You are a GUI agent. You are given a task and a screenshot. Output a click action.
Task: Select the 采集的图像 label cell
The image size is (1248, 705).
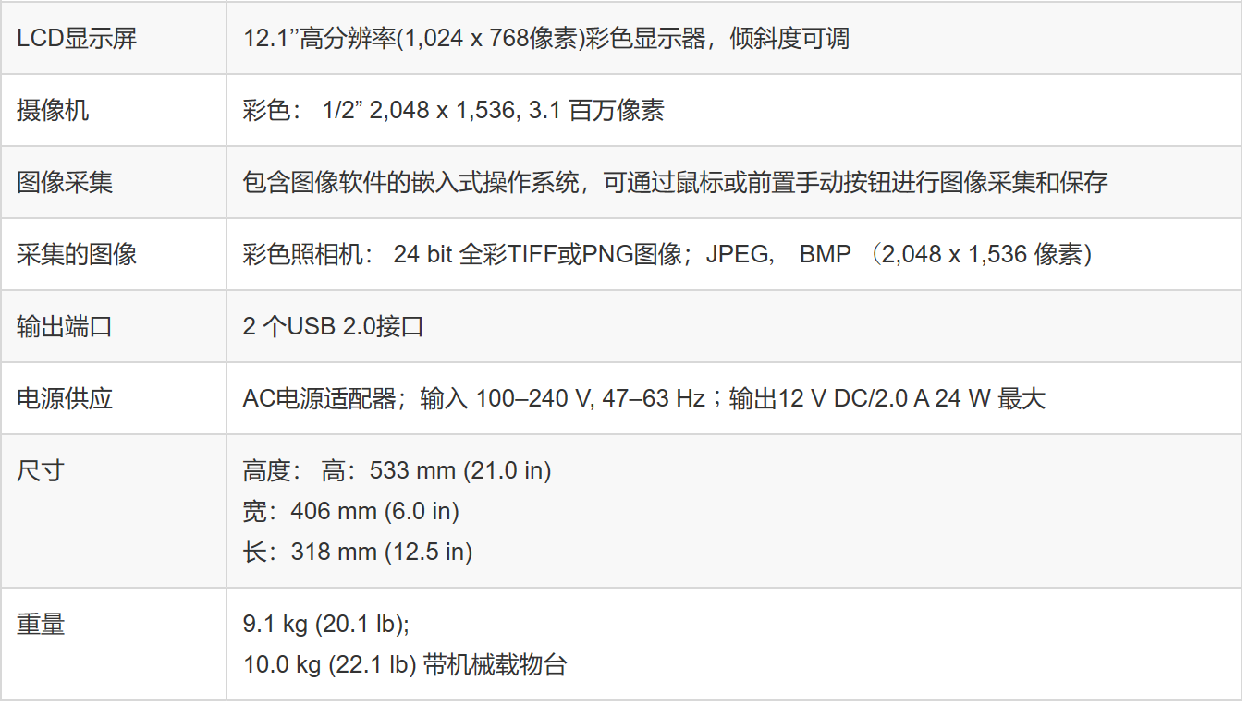tap(77, 254)
